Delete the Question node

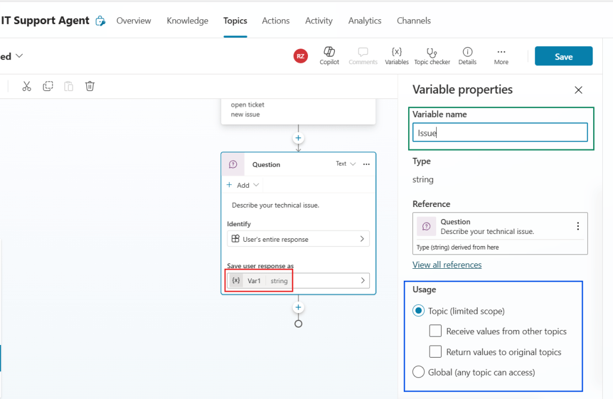point(89,86)
